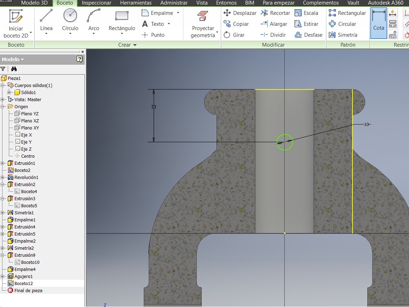Activate the Girar rotate tool

click(234, 35)
